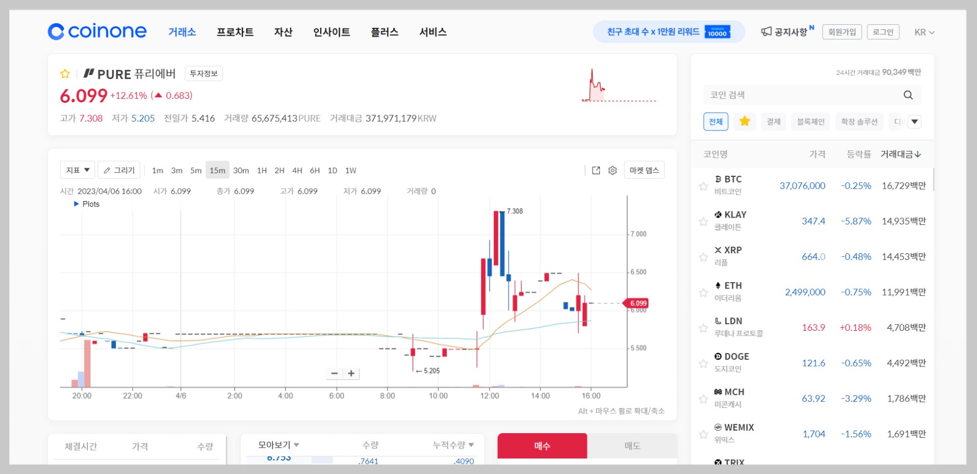Toggle favorite star for XRP

(x=703, y=257)
